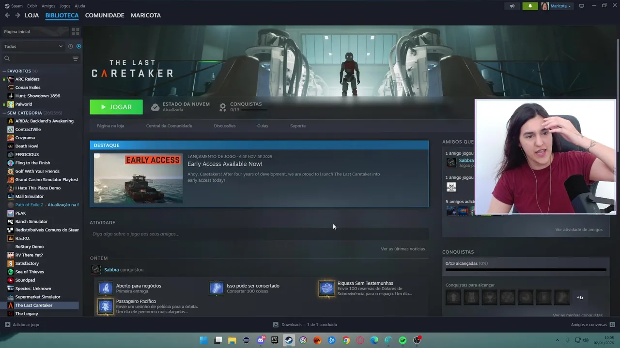Open the Steam menu
This screenshot has width=620, height=348.
click(x=14, y=6)
